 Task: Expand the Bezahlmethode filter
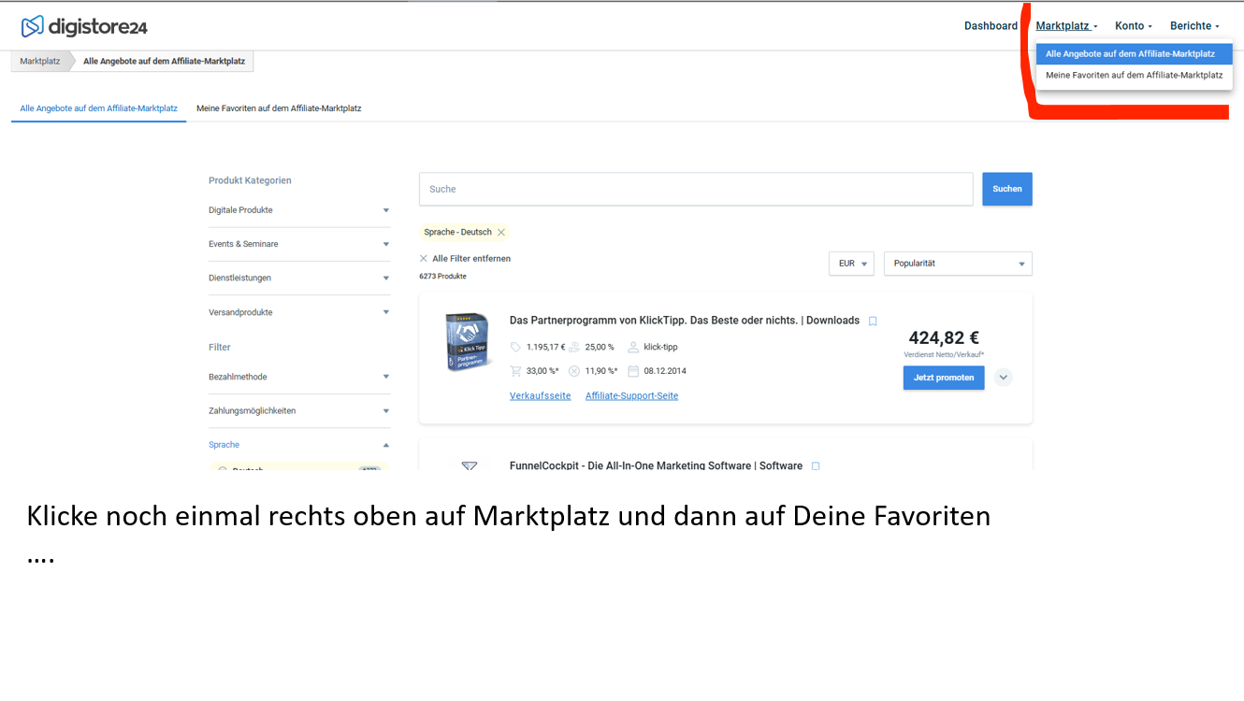click(x=385, y=377)
